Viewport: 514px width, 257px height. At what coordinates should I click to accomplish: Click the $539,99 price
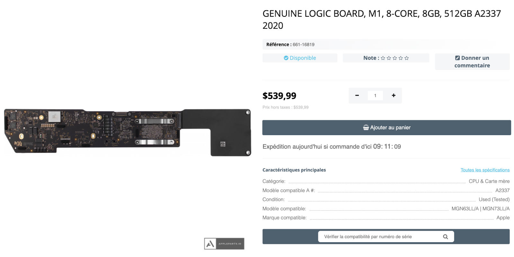click(279, 96)
